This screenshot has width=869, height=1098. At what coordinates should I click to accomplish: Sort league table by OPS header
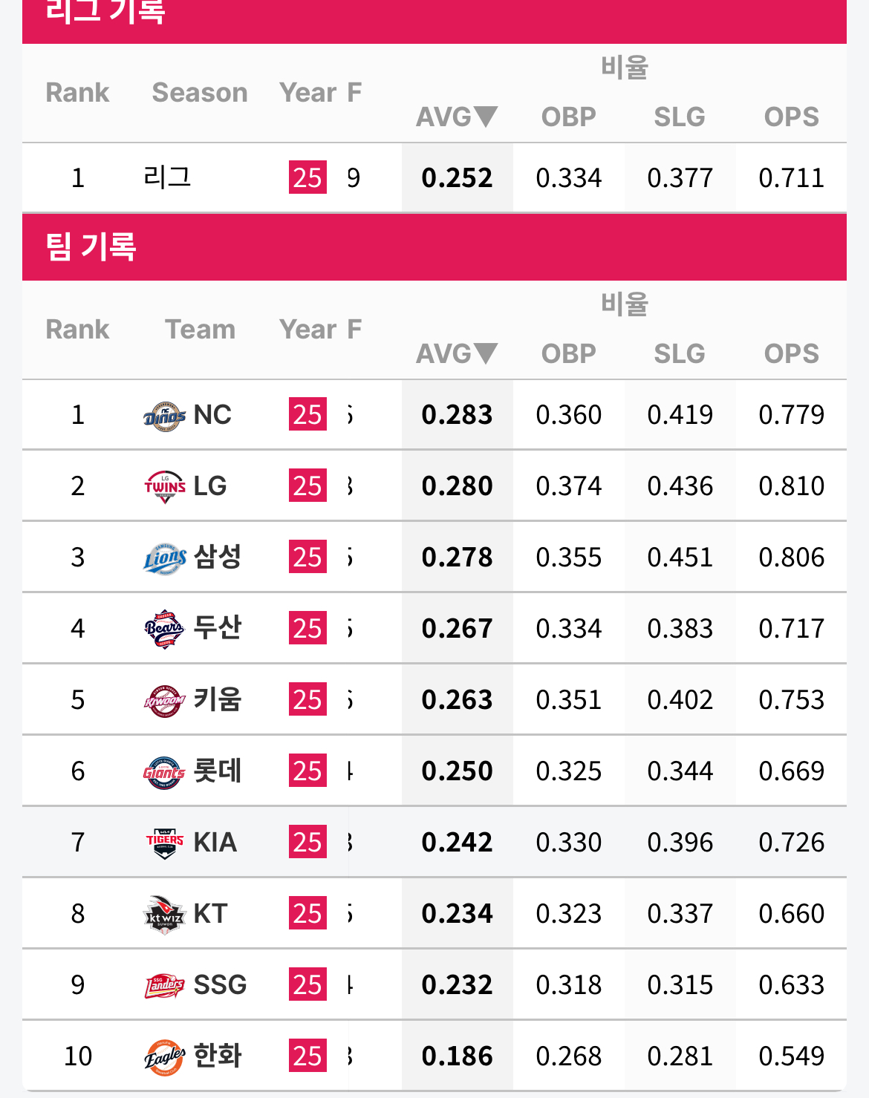click(791, 117)
